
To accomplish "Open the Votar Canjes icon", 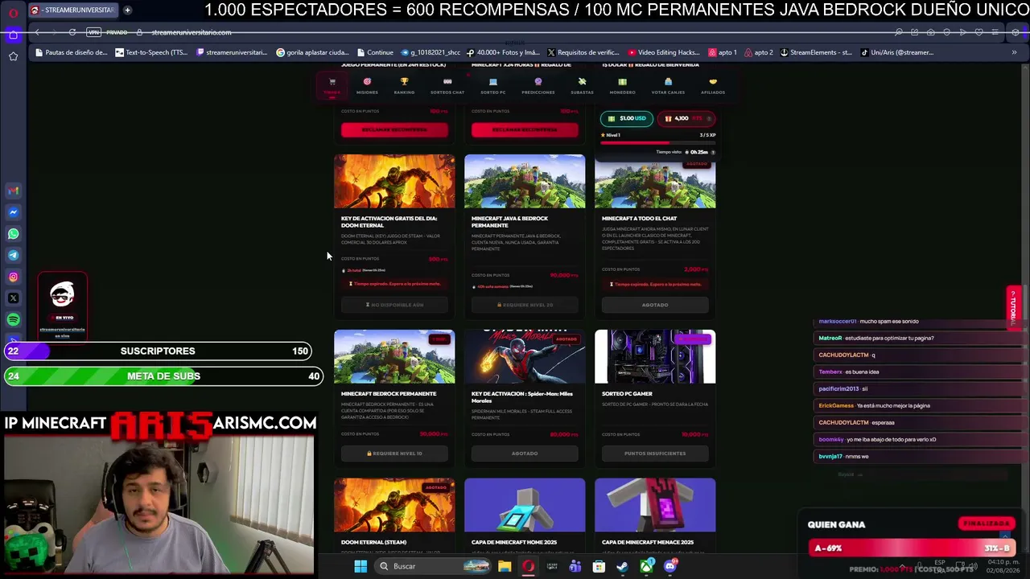I will tap(668, 85).
